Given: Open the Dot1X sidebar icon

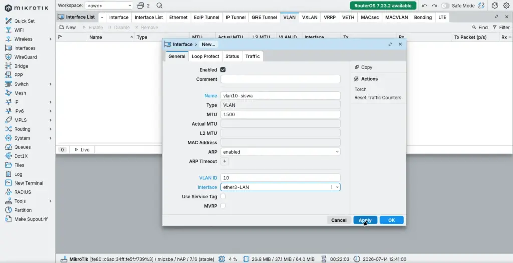Looking at the screenshot, I should (x=8, y=156).
